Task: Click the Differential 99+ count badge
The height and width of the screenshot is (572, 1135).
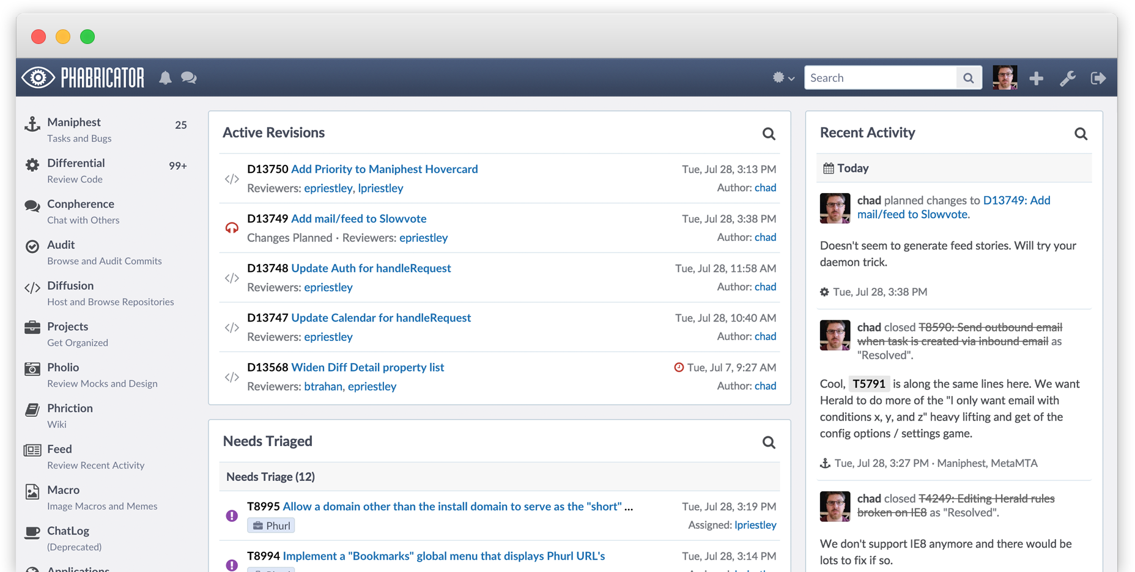Action: point(178,166)
